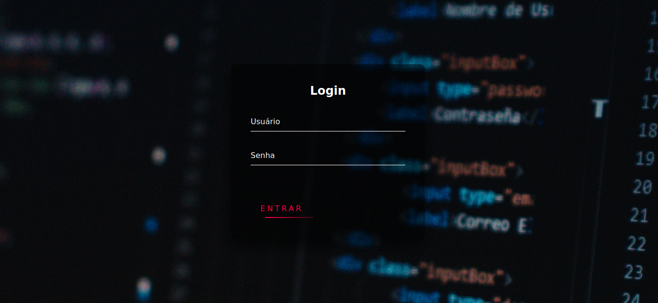658x303 pixels.
Task: Focus the Senha password field
Action: click(x=328, y=156)
